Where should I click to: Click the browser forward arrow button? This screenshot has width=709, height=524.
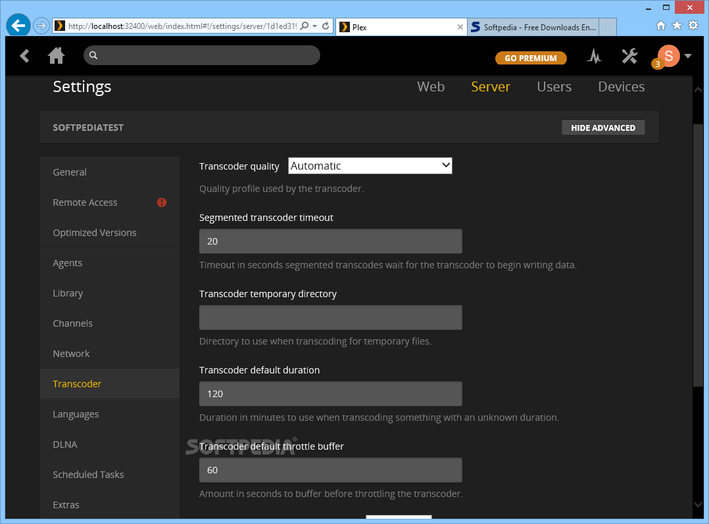(x=41, y=26)
